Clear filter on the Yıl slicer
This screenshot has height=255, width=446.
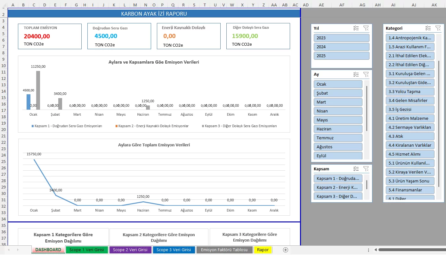pyautogui.click(x=366, y=28)
